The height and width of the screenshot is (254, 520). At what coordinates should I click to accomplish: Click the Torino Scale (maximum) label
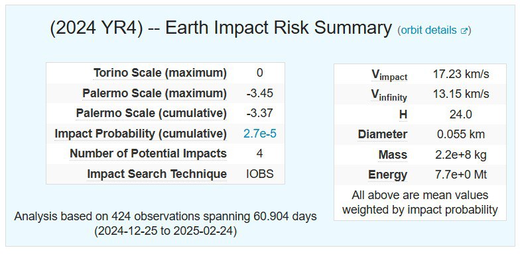click(160, 73)
